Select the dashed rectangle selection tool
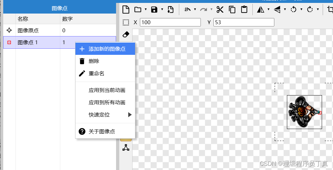The width and height of the screenshot is (333, 170). tap(126, 22)
